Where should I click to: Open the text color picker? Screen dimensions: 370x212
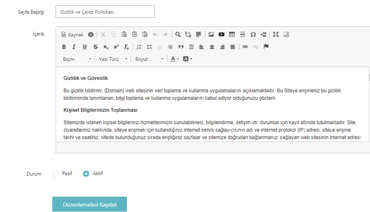[175, 59]
